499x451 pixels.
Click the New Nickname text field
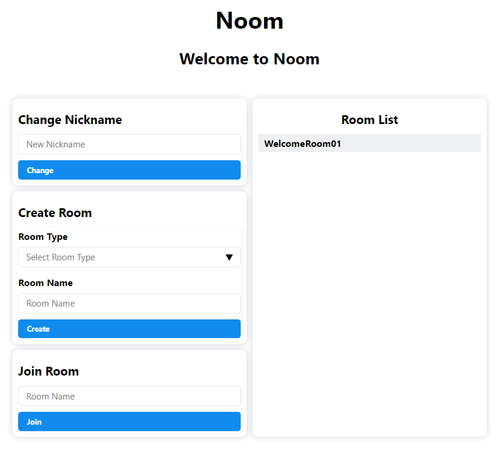pos(129,144)
